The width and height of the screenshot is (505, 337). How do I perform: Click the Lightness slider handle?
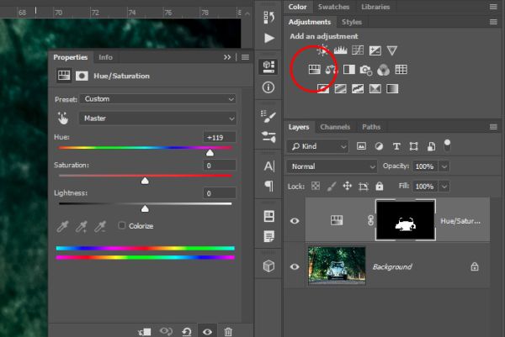click(145, 208)
